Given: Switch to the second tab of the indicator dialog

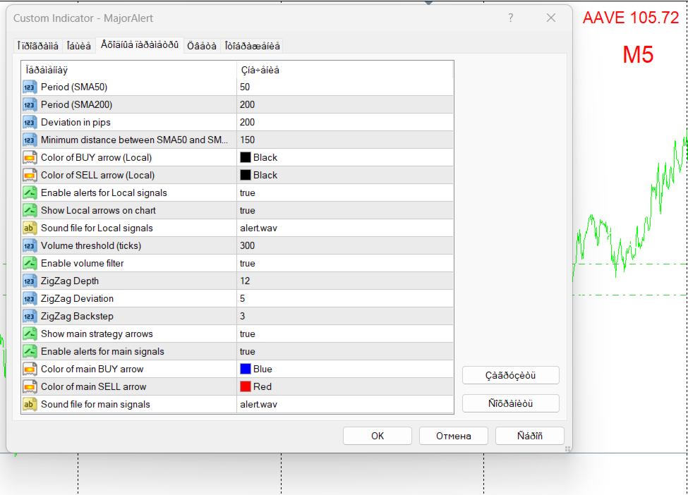Looking at the screenshot, I should [x=79, y=46].
